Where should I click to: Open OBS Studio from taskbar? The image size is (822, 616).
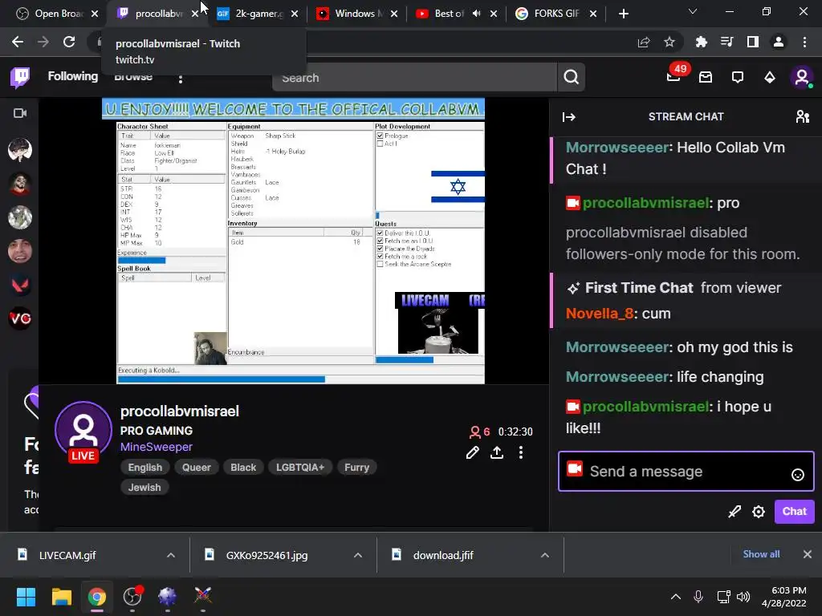132,597
